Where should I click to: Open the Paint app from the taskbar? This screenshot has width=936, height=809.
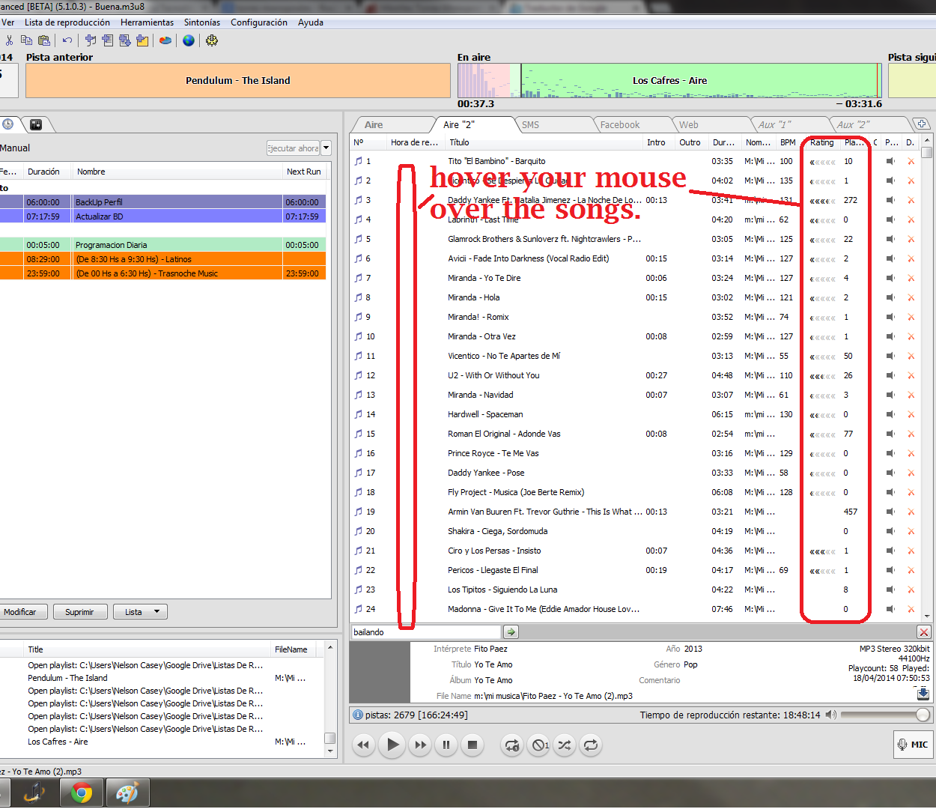(128, 793)
